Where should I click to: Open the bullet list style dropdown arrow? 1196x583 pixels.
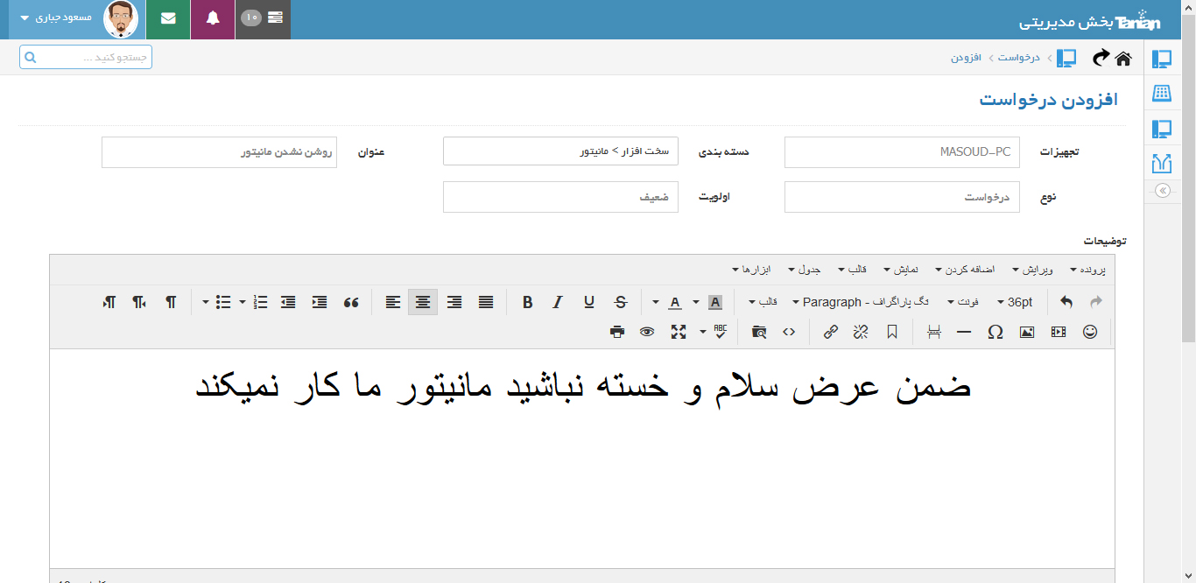pos(206,302)
